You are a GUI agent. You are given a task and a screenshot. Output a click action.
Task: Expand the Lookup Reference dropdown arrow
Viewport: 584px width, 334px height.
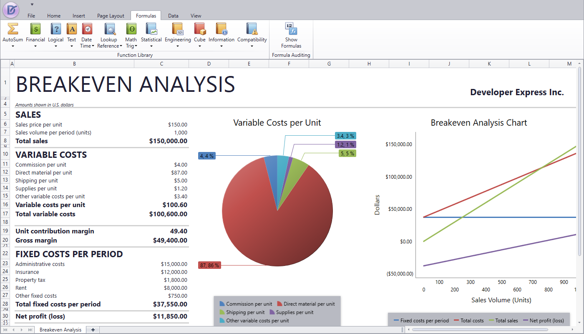pyautogui.click(x=121, y=46)
